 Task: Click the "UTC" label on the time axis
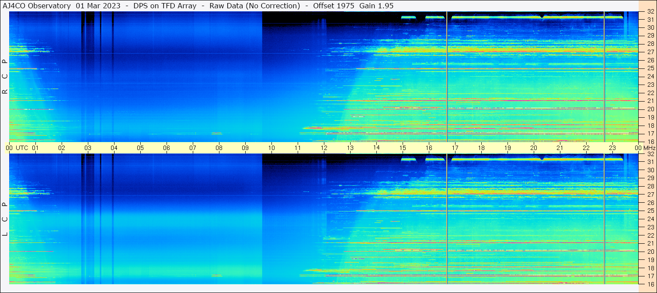point(22,148)
